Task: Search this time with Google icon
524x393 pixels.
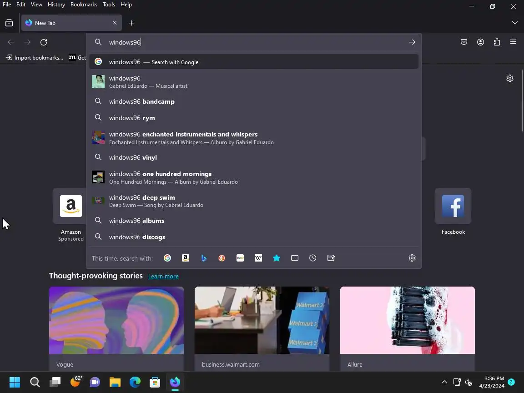Action: (167, 258)
